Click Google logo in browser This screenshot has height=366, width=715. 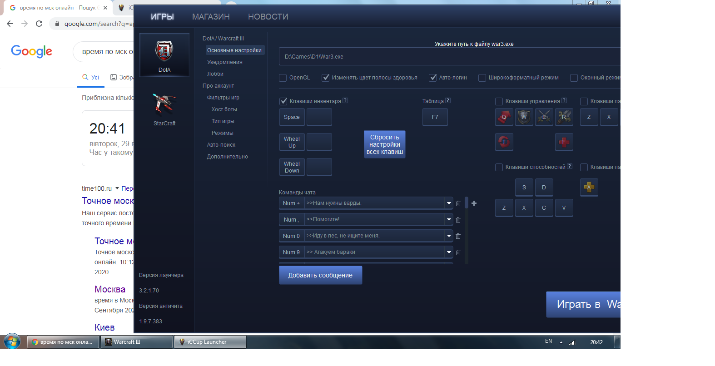[x=32, y=51]
